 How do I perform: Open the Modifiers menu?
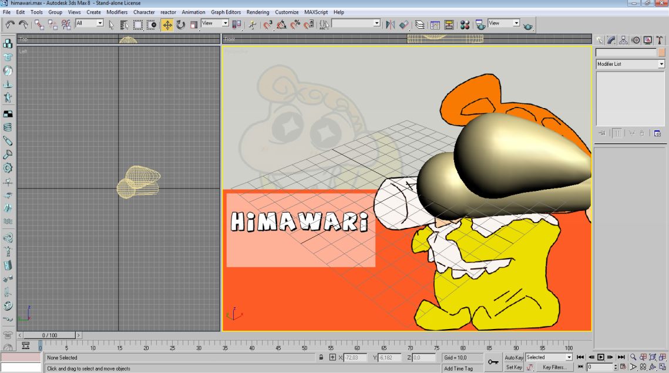(x=117, y=12)
